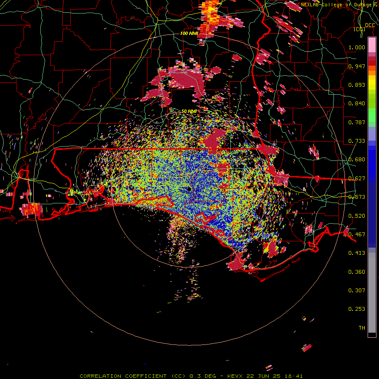379x379 pixels.
Task: Click the 0.947 legend value
Action: point(357,66)
